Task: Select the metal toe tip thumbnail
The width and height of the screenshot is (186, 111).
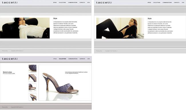Action: tap(33, 88)
